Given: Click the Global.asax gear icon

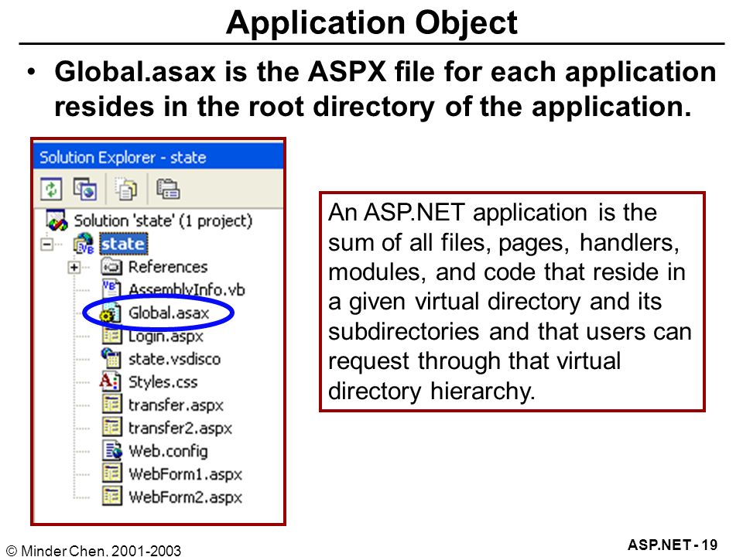Looking at the screenshot, I should tap(110, 313).
